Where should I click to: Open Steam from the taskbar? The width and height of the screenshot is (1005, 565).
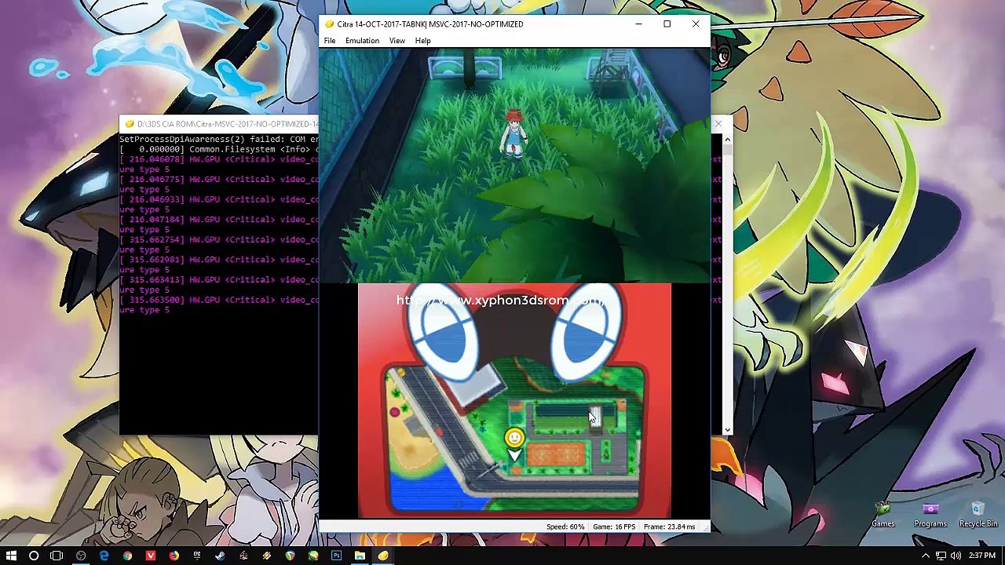click(220, 556)
